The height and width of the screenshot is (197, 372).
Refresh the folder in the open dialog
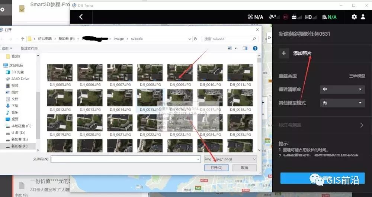click(195, 39)
